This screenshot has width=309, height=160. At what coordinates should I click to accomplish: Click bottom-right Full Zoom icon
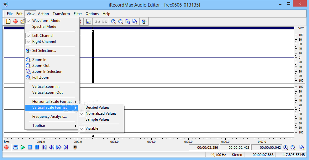point(302,147)
